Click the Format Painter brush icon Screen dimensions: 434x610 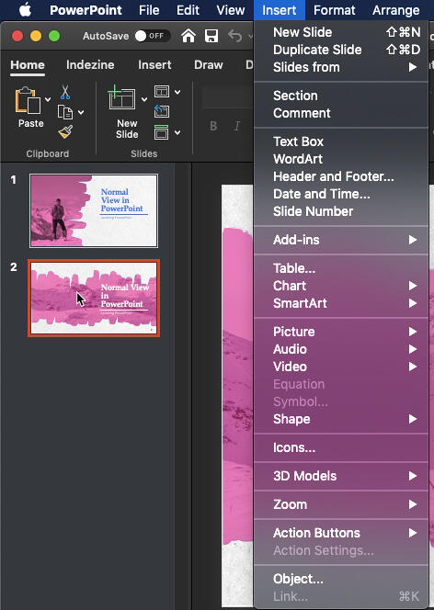[x=65, y=132]
